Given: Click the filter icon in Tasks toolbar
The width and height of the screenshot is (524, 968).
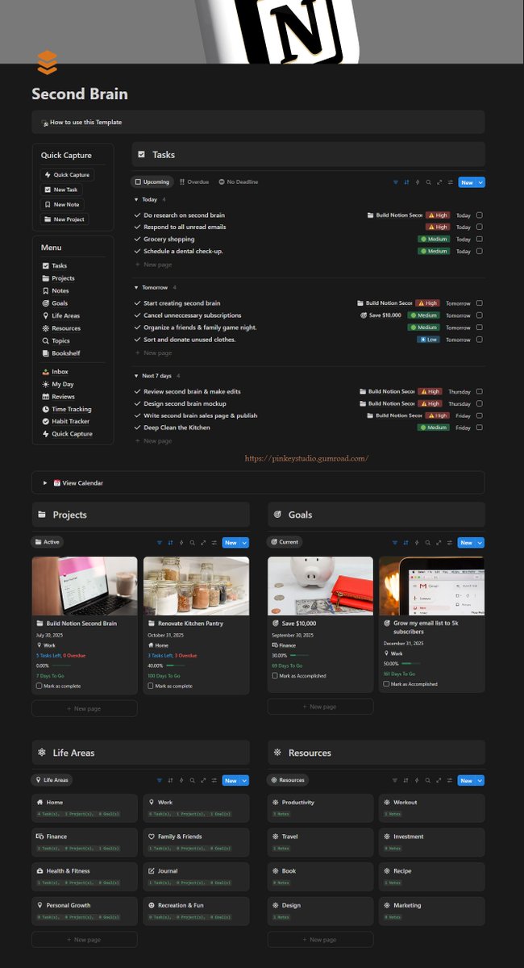Looking at the screenshot, I should click(x=395, y=182).
